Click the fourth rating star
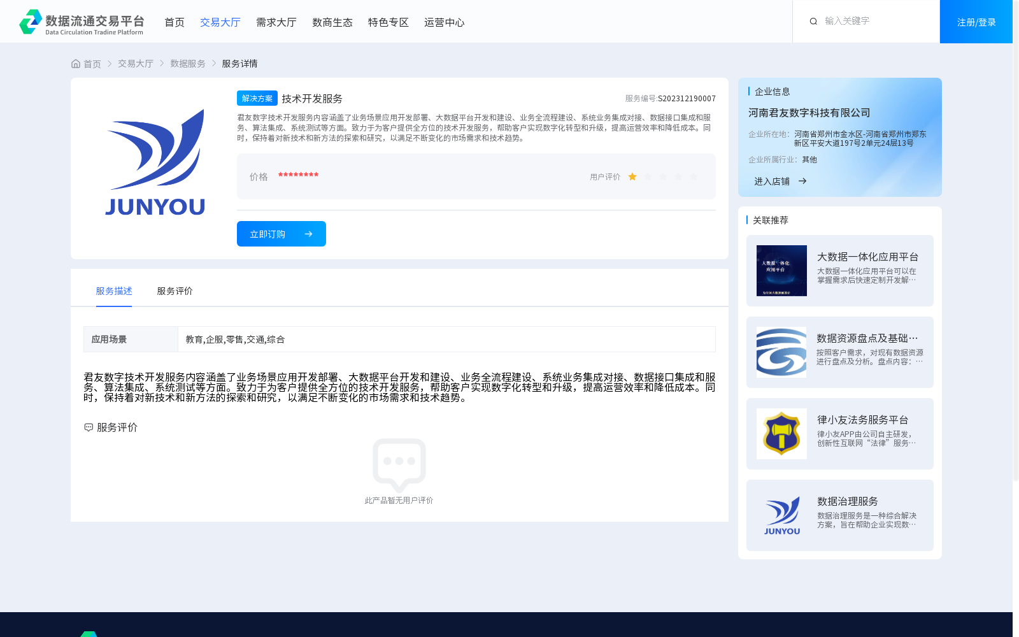Screen dimensions: 1019x637 [x=678, y=176]
